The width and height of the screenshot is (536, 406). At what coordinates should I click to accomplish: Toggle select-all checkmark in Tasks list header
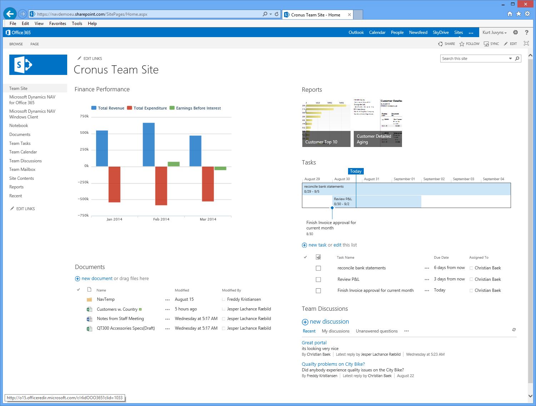coord(305,257)
